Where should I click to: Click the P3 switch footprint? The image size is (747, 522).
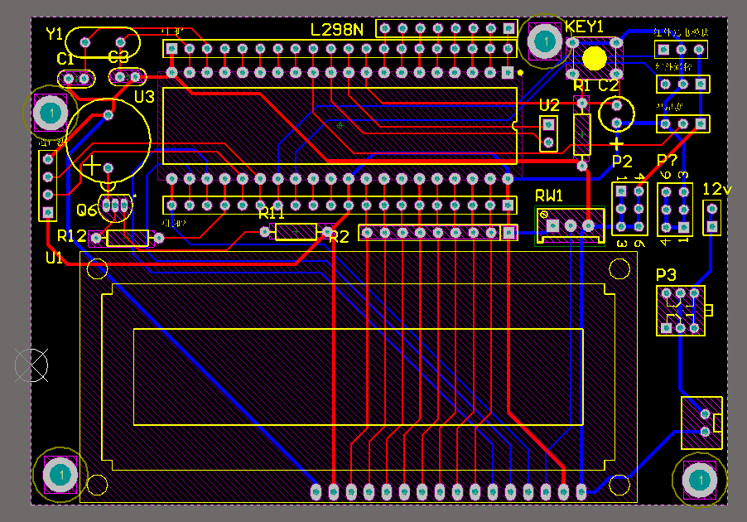coord(680,311)
